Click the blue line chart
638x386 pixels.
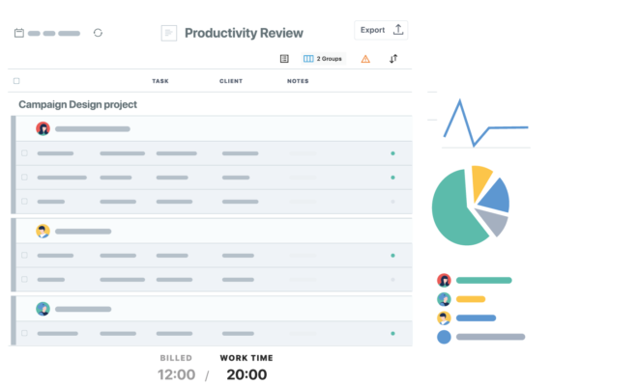pos(485,123)
